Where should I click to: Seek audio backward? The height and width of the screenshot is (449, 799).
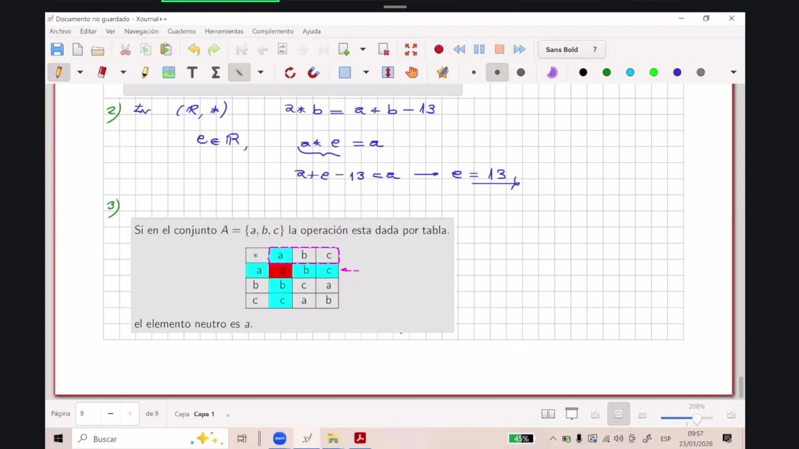point(459,49)
